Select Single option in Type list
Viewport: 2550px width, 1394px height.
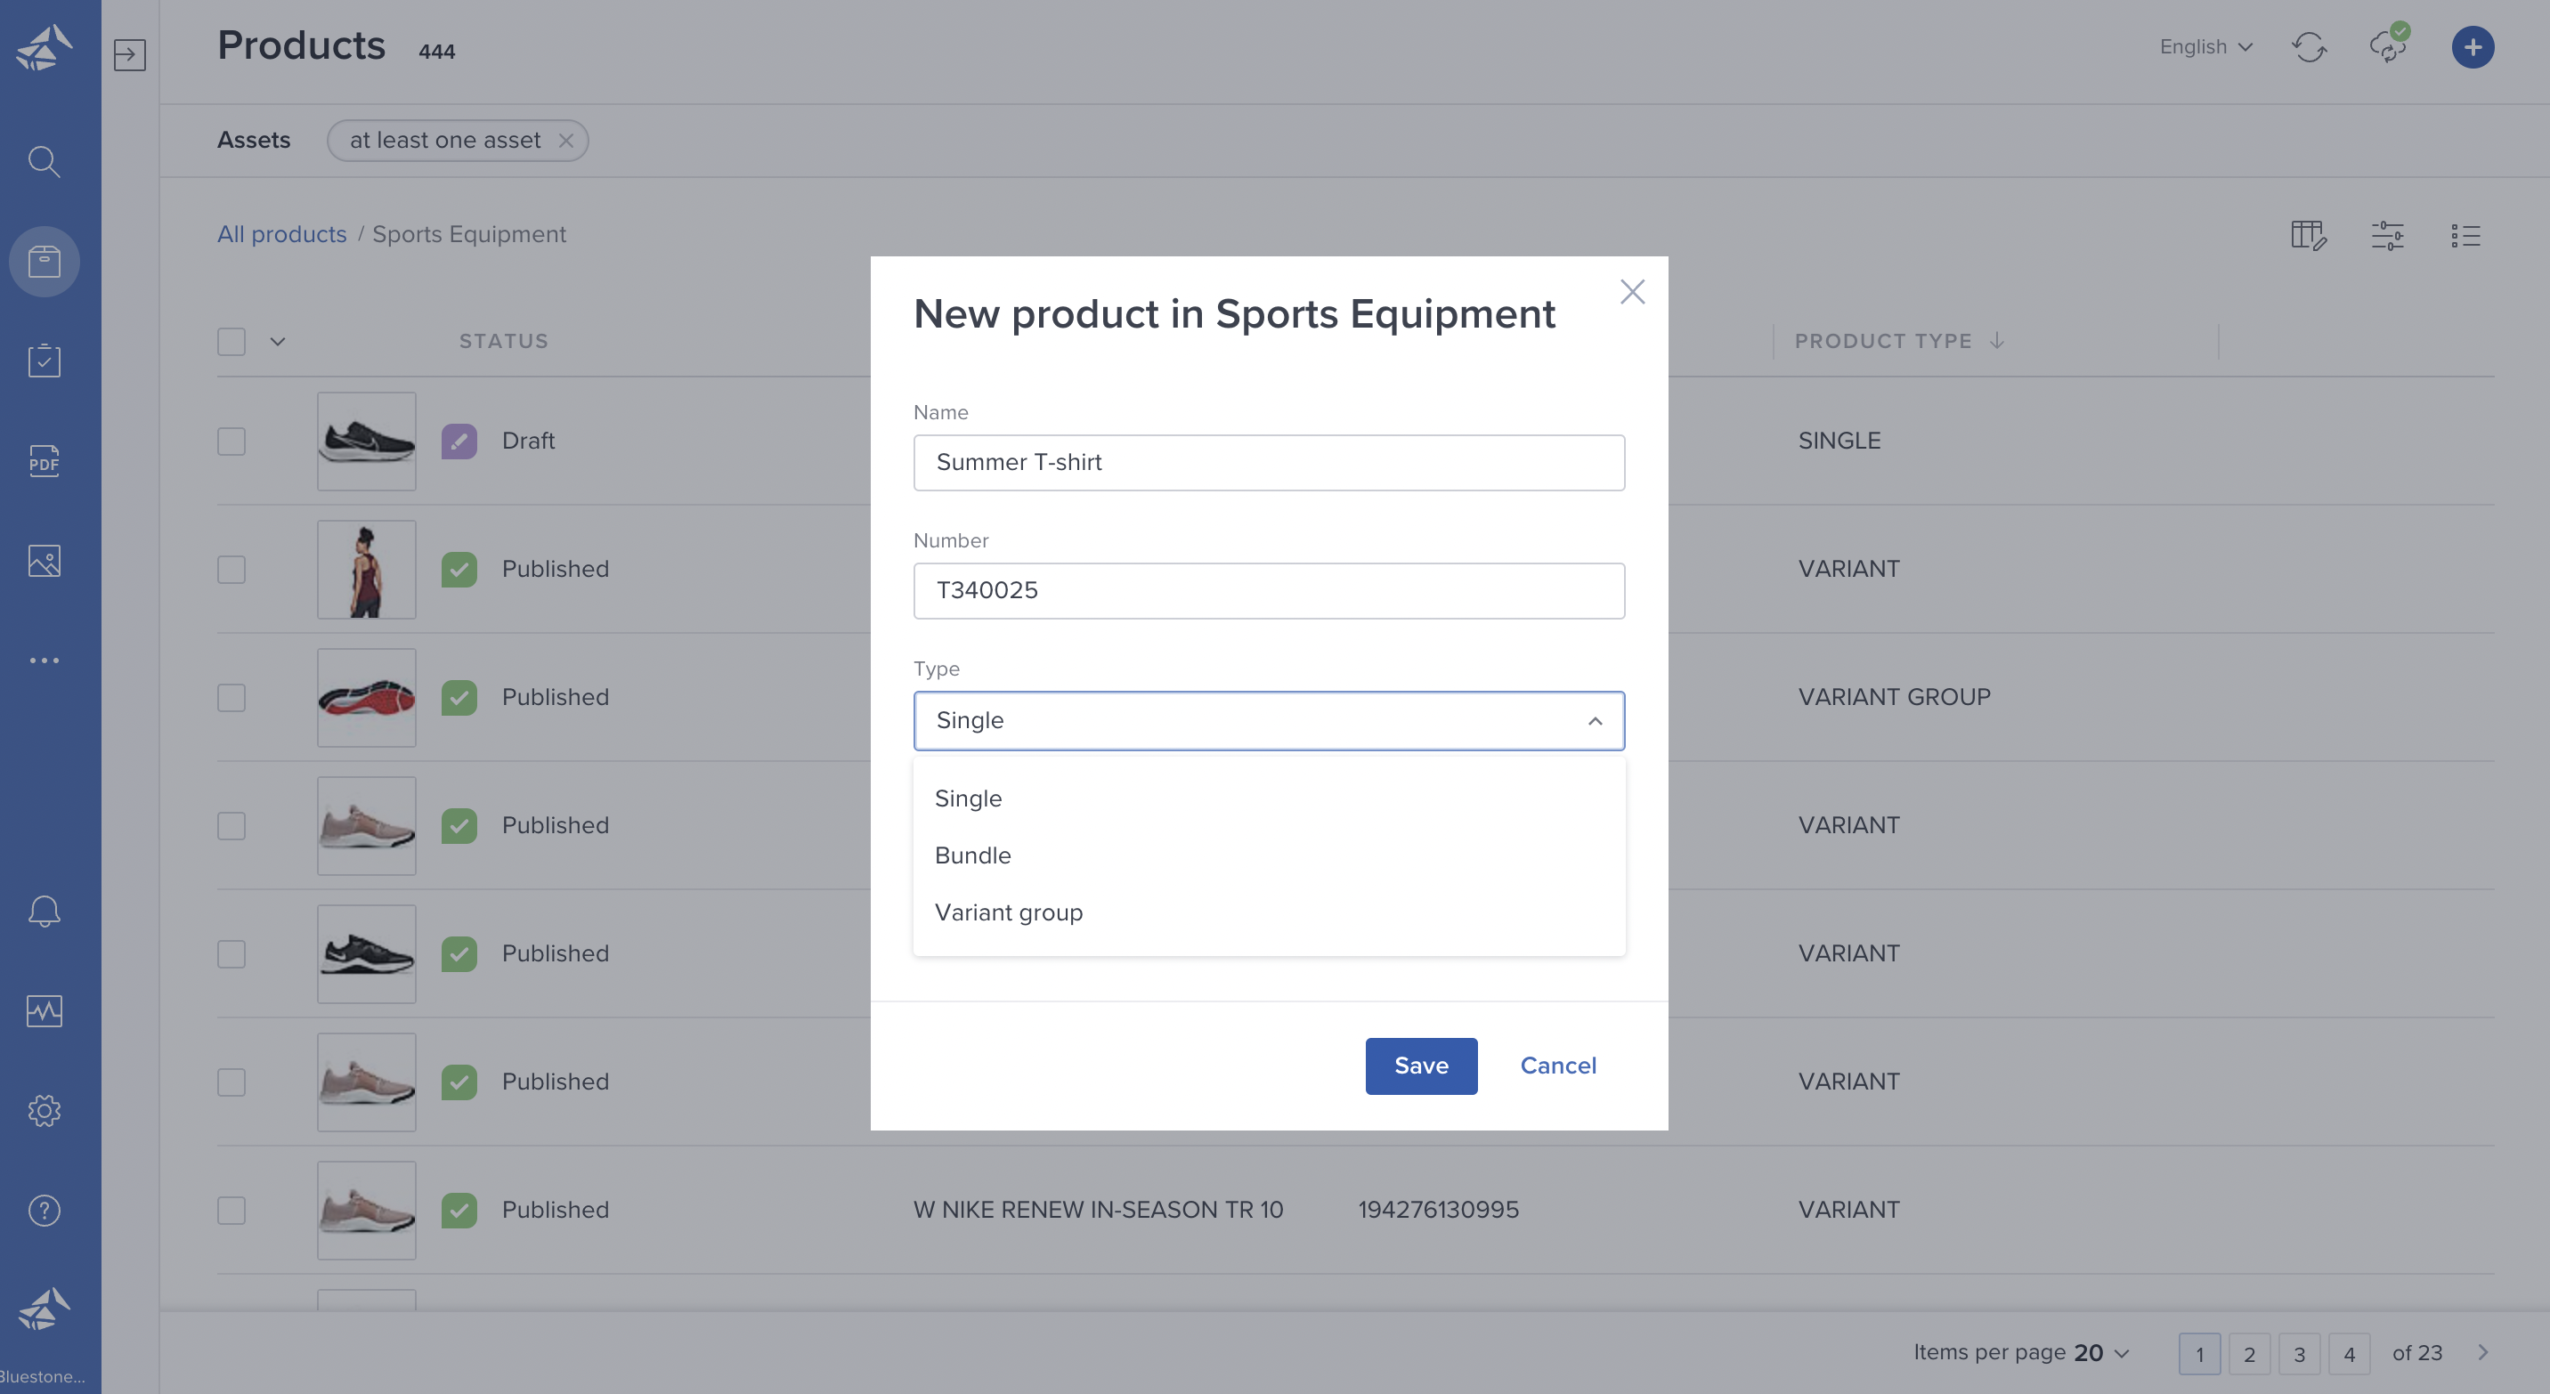tap(1269, 798)
